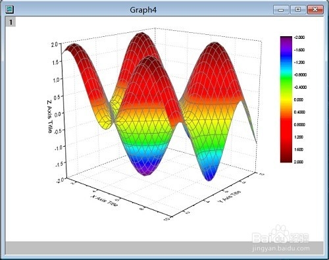Image resolution: width=329 pixels, height=260 pixels.
Task: Maximize the Graph4 window
Action: (x=298, y=10)
